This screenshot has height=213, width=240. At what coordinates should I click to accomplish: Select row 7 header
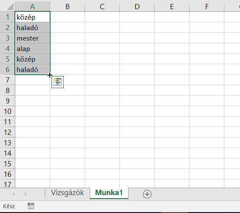point(7,80)
